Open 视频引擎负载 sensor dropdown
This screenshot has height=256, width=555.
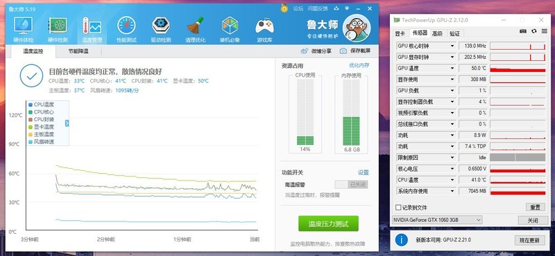click(x=452, y=113)
